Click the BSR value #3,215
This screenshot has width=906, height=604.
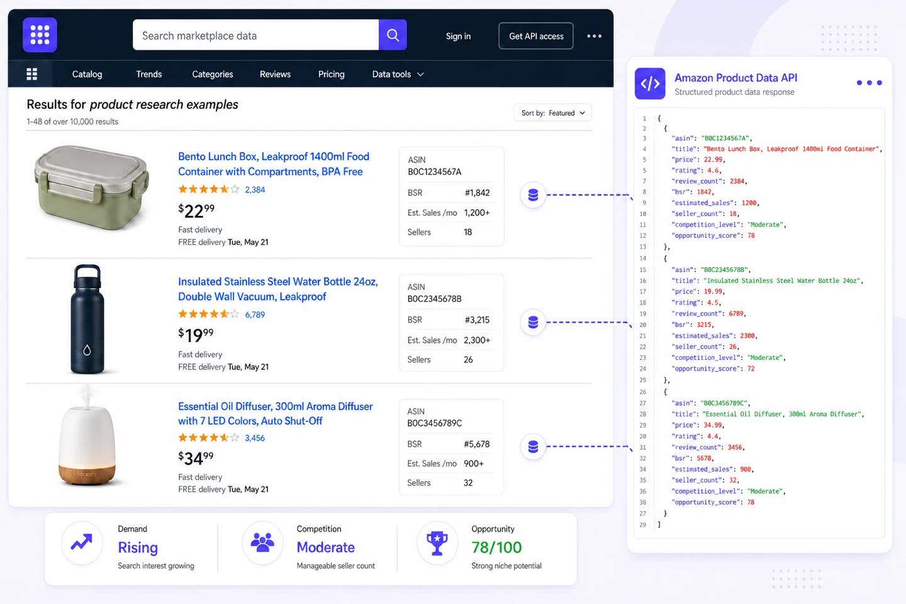tap(477, 320)
